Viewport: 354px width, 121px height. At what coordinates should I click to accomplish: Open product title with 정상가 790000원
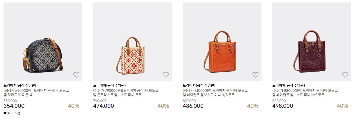[x=126, y=93]
